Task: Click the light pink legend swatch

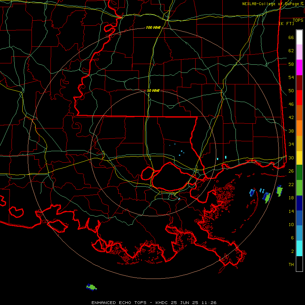Action: click(299, 52)
